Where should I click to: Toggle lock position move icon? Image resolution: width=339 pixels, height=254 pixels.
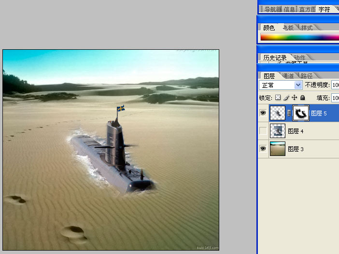[294, 98]
